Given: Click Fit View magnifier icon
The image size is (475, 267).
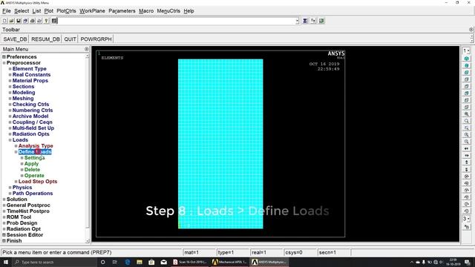Looking at the screenshot, I should 467,113.
